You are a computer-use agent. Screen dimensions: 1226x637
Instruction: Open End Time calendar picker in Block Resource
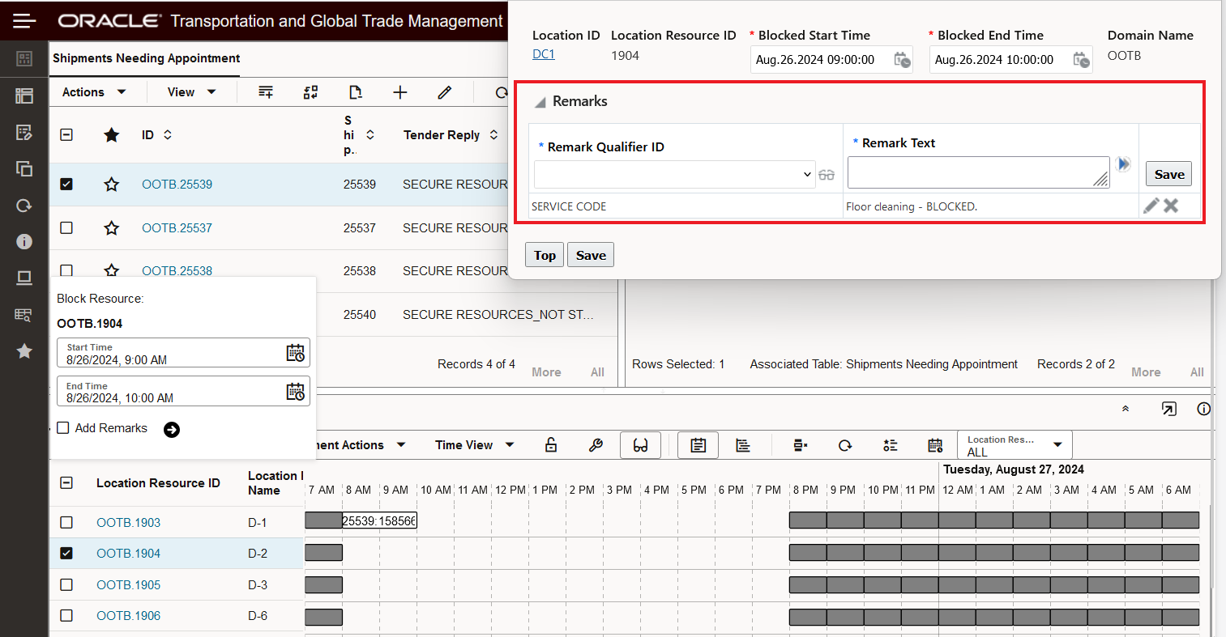[x=296, y=392]
